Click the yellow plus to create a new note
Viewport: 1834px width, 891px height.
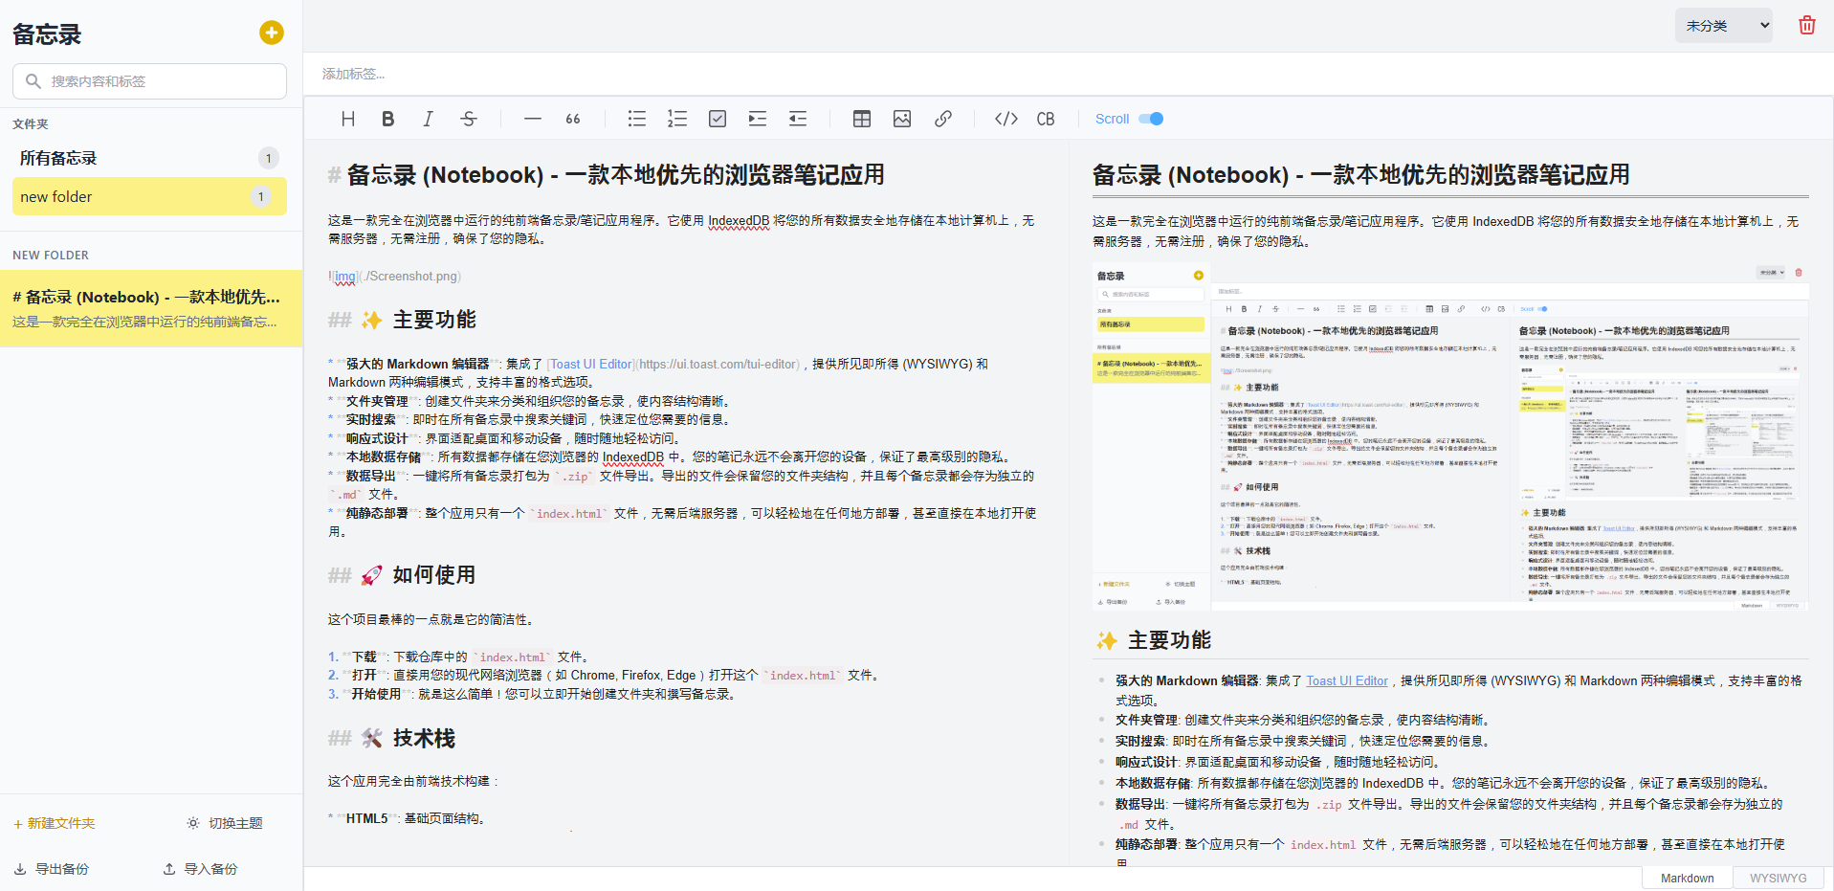click(271, 33)
